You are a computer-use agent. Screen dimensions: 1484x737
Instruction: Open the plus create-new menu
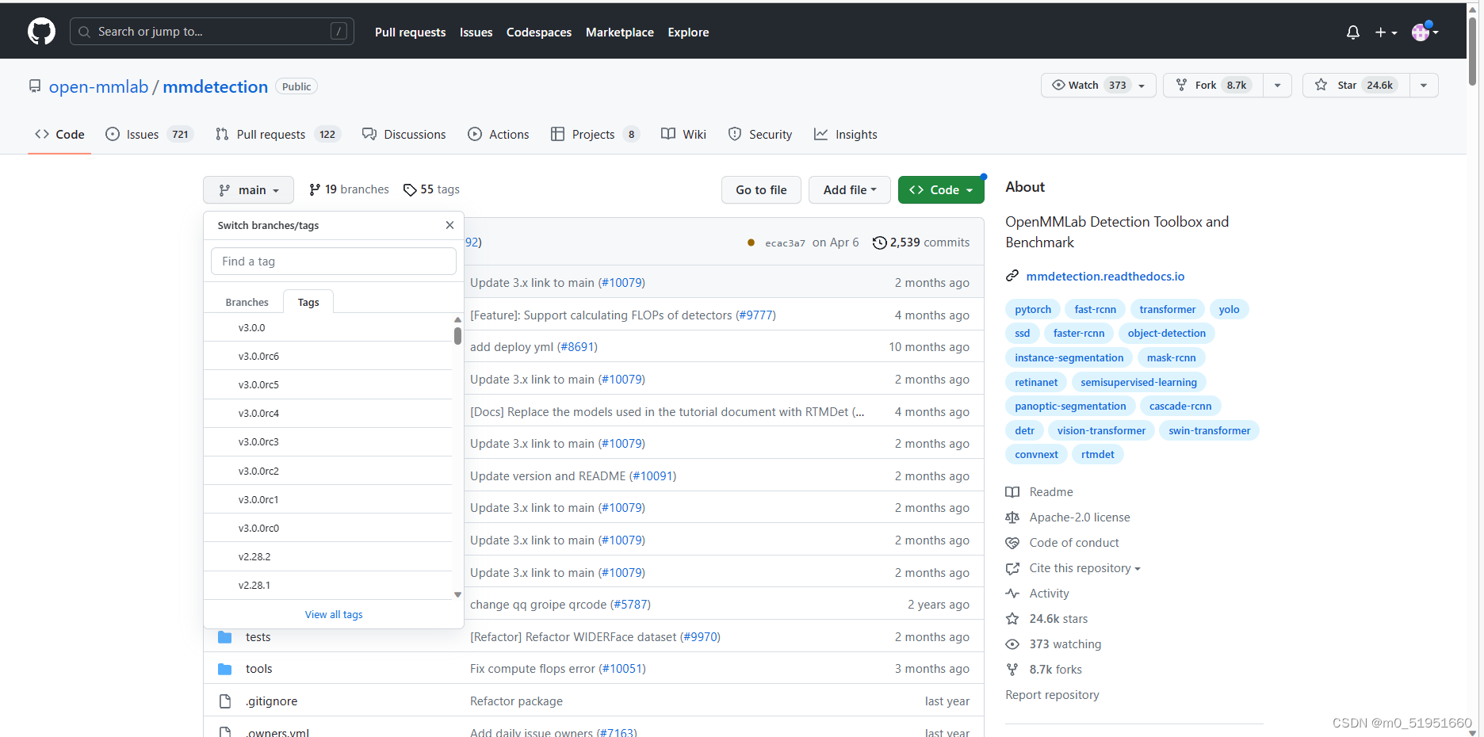coord(1386,32)
